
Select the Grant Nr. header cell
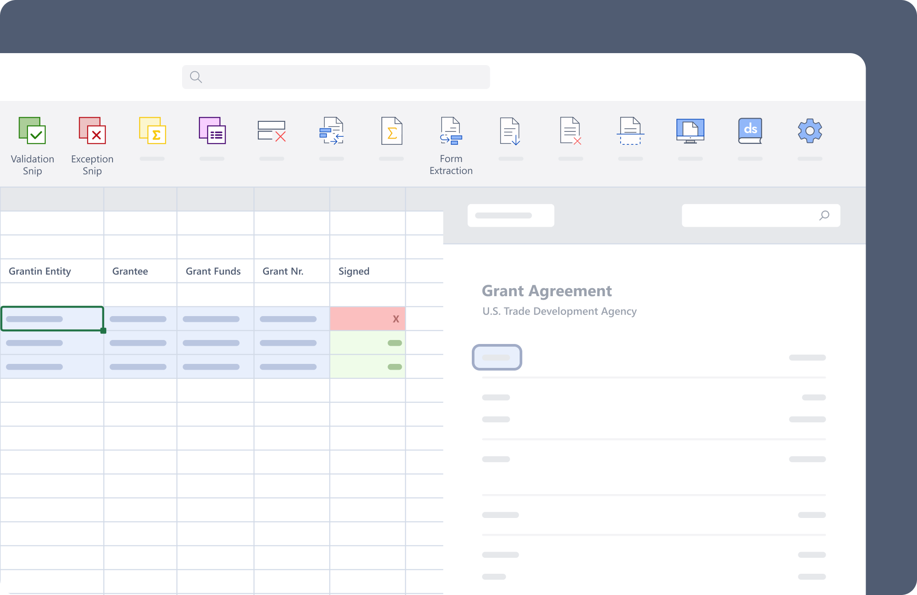pyautogui.click(x=292, y=271)
